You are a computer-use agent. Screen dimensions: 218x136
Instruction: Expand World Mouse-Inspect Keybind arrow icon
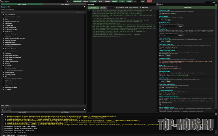[160, 88]
